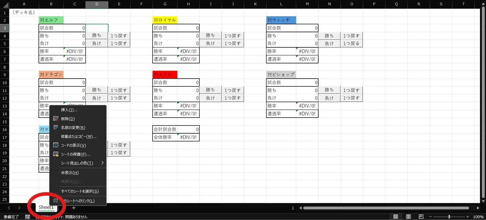The width and height of the screenshot is (486, 220).
Task: Select the green 対エルフ label cell
Action: [51, 20]
